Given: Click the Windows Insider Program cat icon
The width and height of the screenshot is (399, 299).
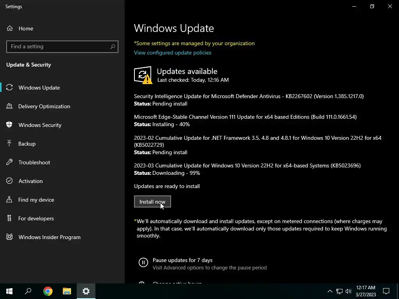Looking at the screenshot, I should point(9,237).
